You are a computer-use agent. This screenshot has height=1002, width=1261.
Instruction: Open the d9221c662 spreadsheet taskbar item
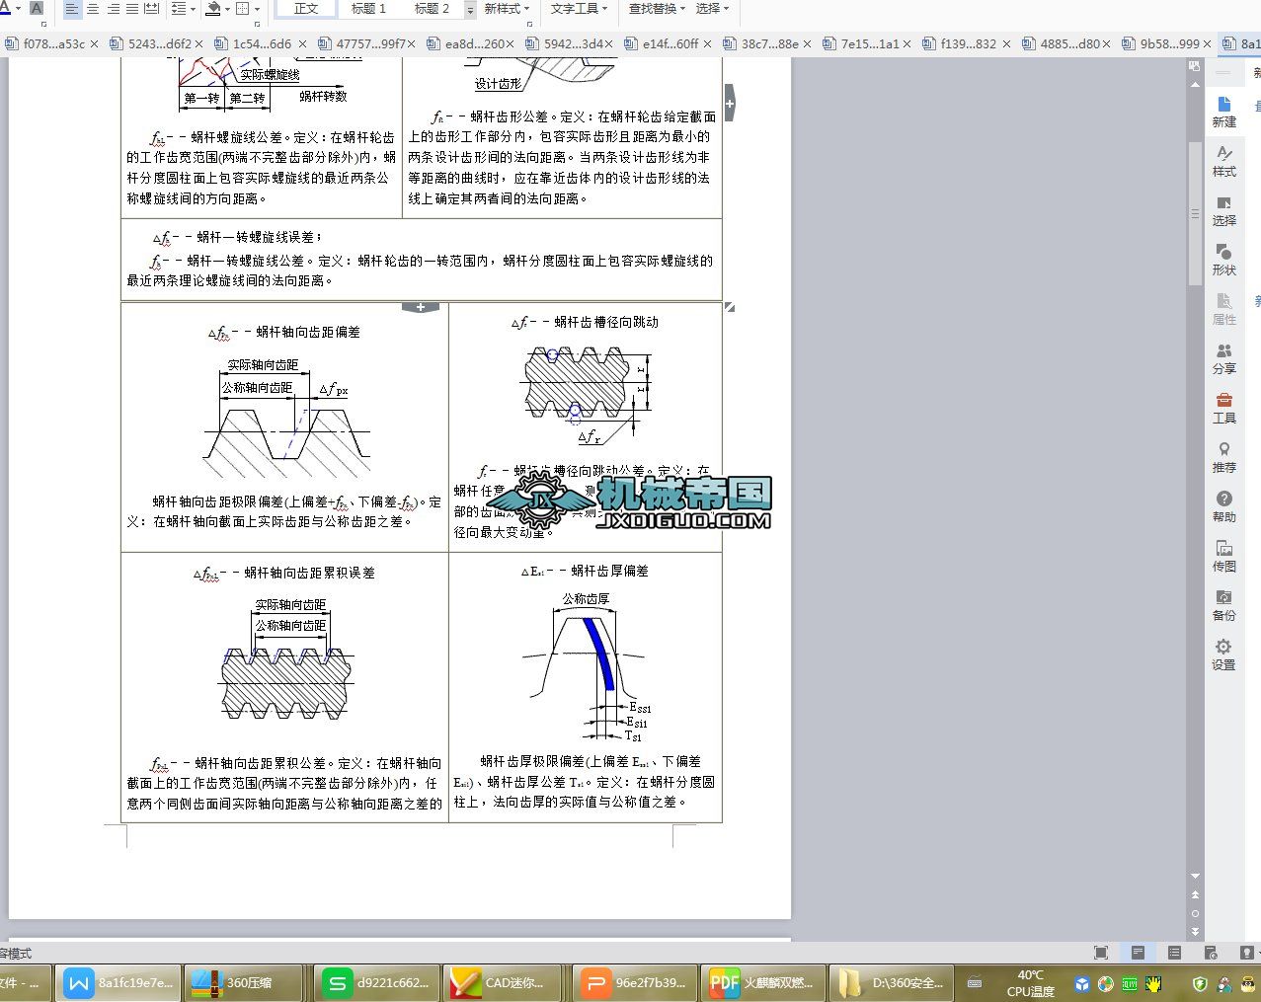coord(378,983)
